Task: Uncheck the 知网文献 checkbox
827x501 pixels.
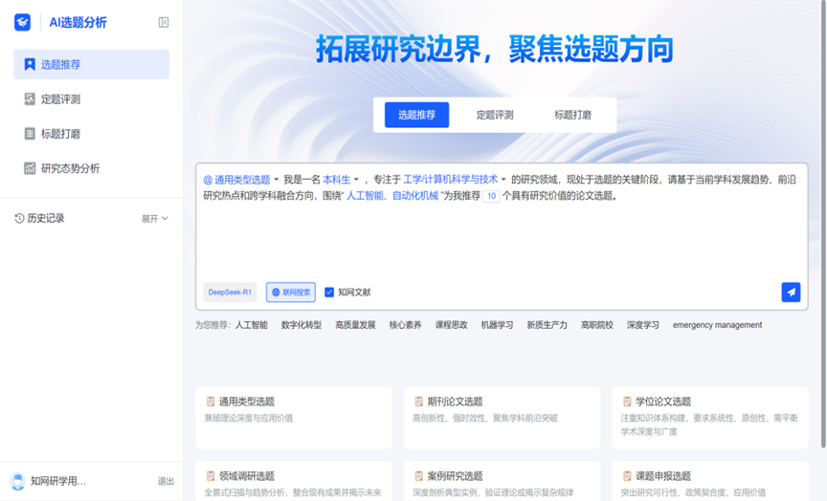Action: coord(329,293)
